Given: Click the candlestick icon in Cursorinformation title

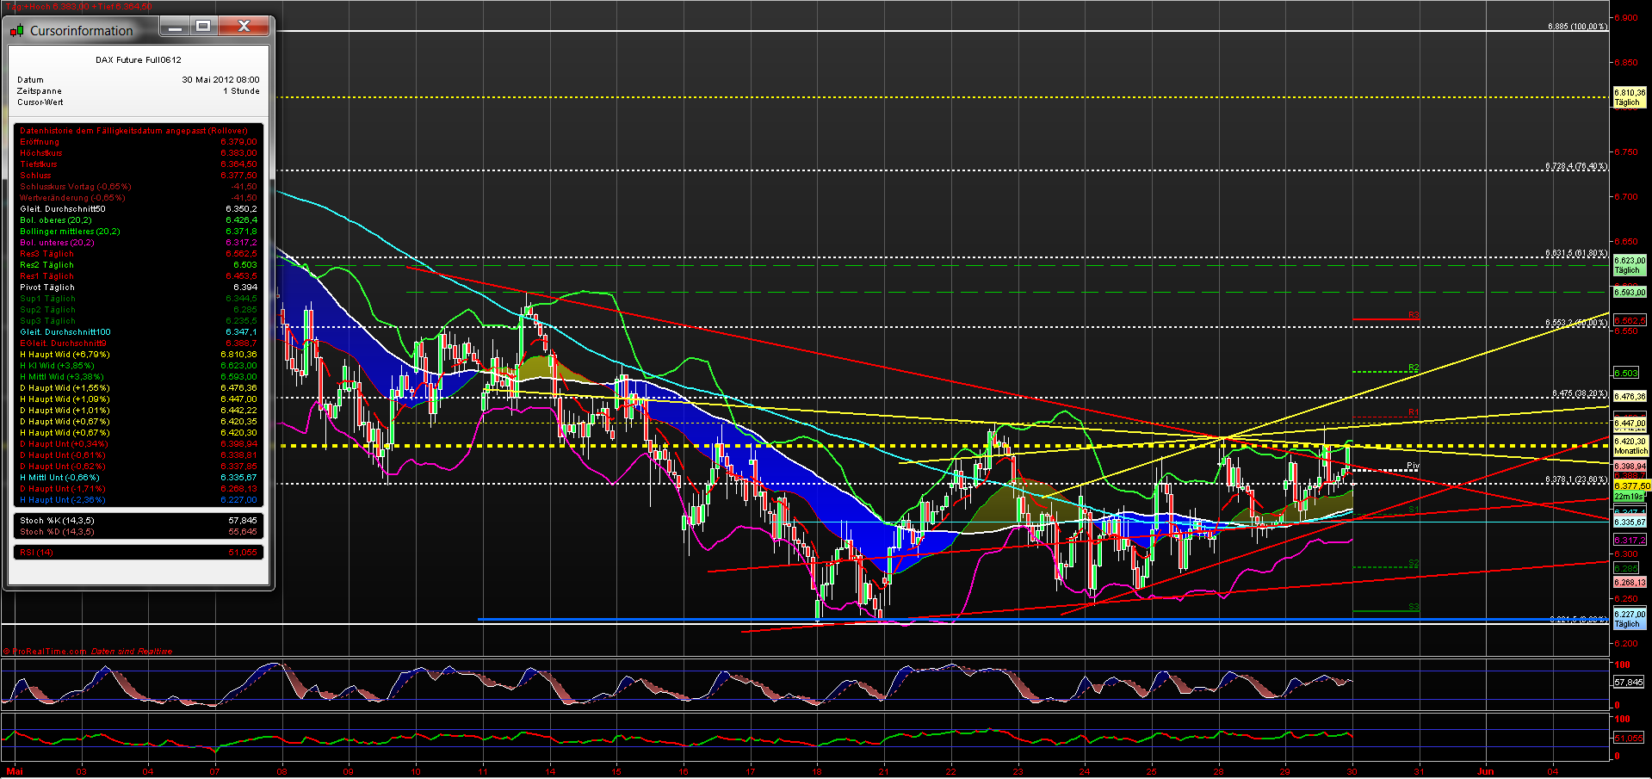Looking at the screenshot, I should tap(16, 31).
